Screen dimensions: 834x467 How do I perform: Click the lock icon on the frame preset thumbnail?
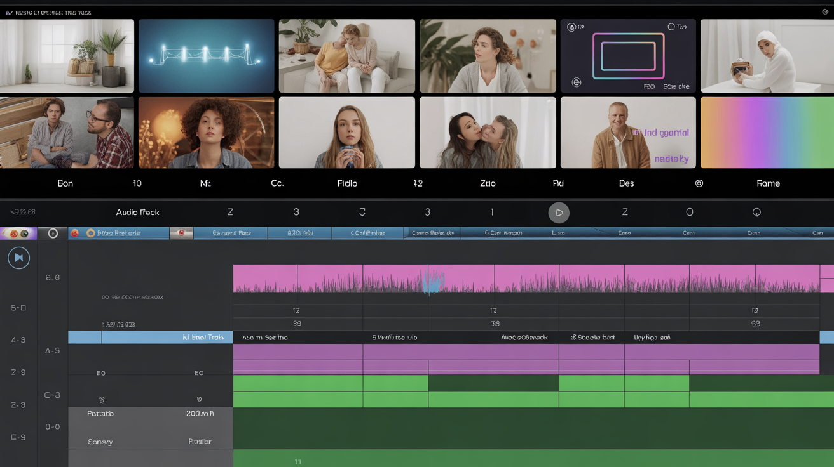coord(571,27)
